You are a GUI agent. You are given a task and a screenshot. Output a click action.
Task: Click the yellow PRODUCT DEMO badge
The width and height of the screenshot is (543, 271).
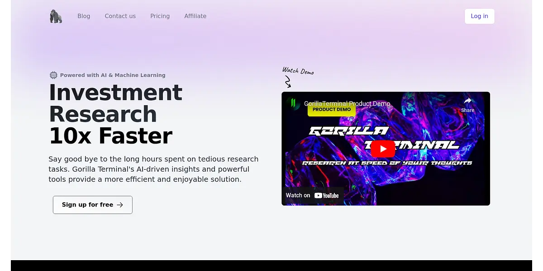(331, 110)
